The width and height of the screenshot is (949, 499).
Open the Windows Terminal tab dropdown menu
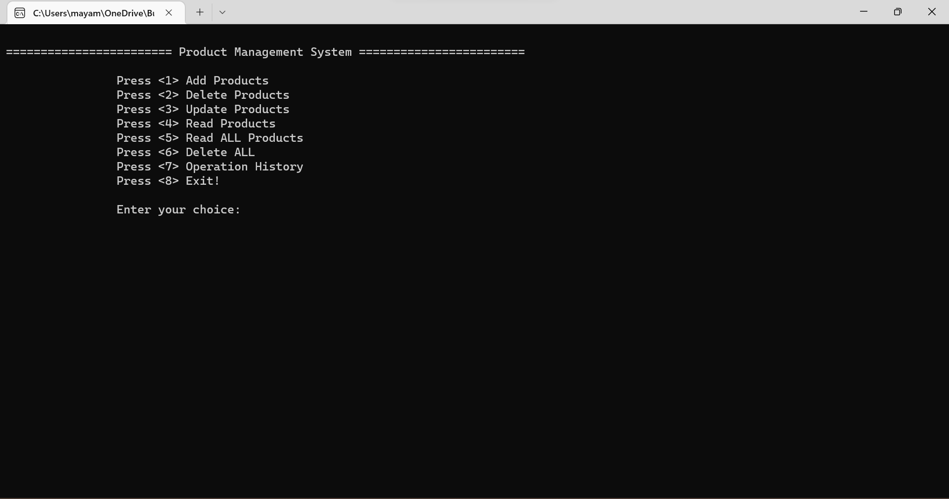tap(222, 12)
